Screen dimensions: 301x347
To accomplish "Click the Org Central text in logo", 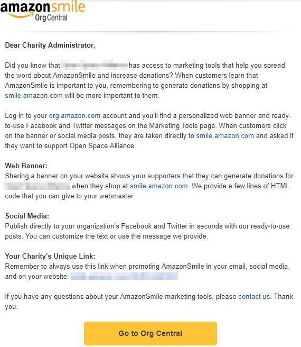I will [x=51, y=17].
